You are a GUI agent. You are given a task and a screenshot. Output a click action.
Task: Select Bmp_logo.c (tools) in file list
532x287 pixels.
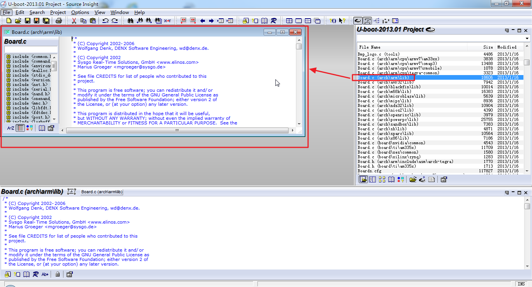pyautogui.click(x=440, y=54)
